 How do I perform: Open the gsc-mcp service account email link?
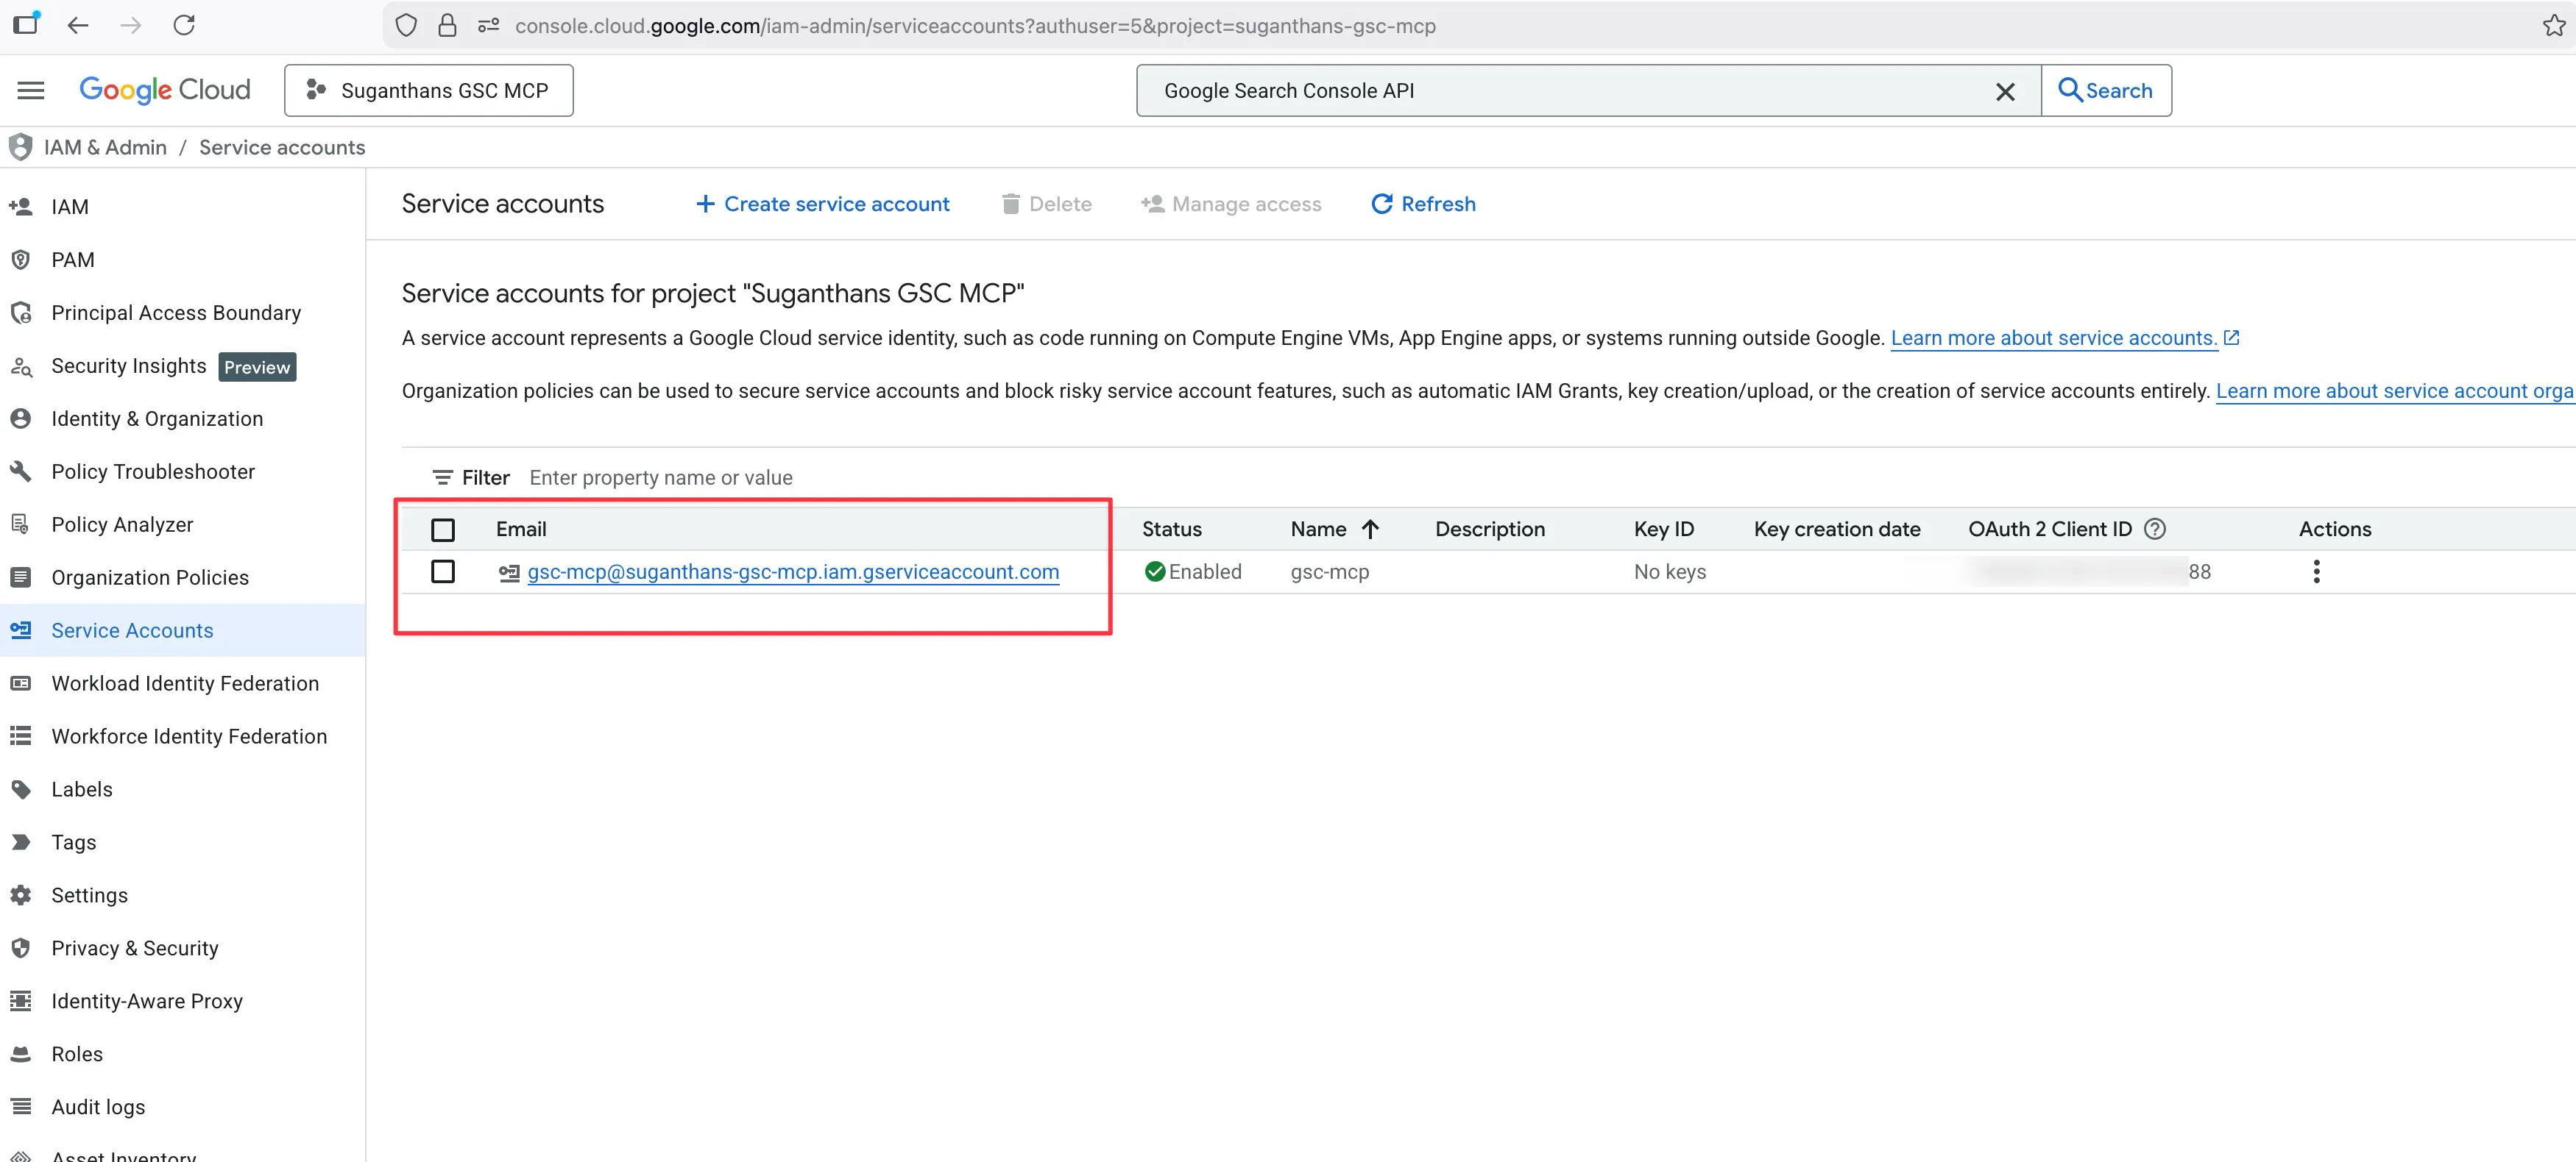point(793,571)
